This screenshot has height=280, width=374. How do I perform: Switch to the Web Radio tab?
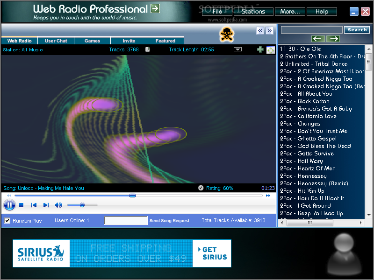[19, 41]
